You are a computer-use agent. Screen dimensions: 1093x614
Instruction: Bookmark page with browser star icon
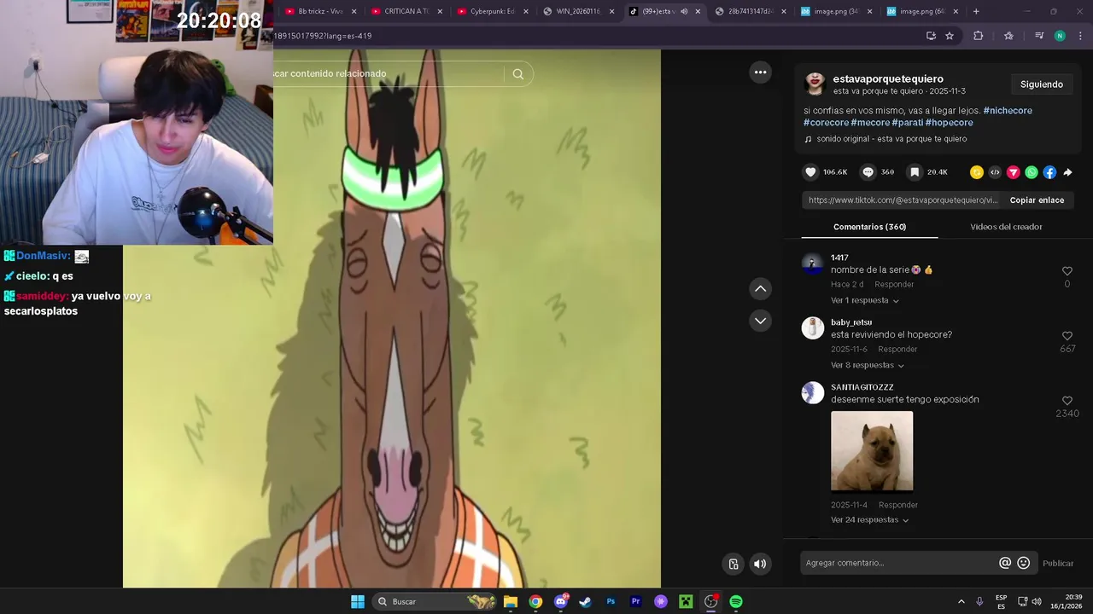[x=950, y=36]
